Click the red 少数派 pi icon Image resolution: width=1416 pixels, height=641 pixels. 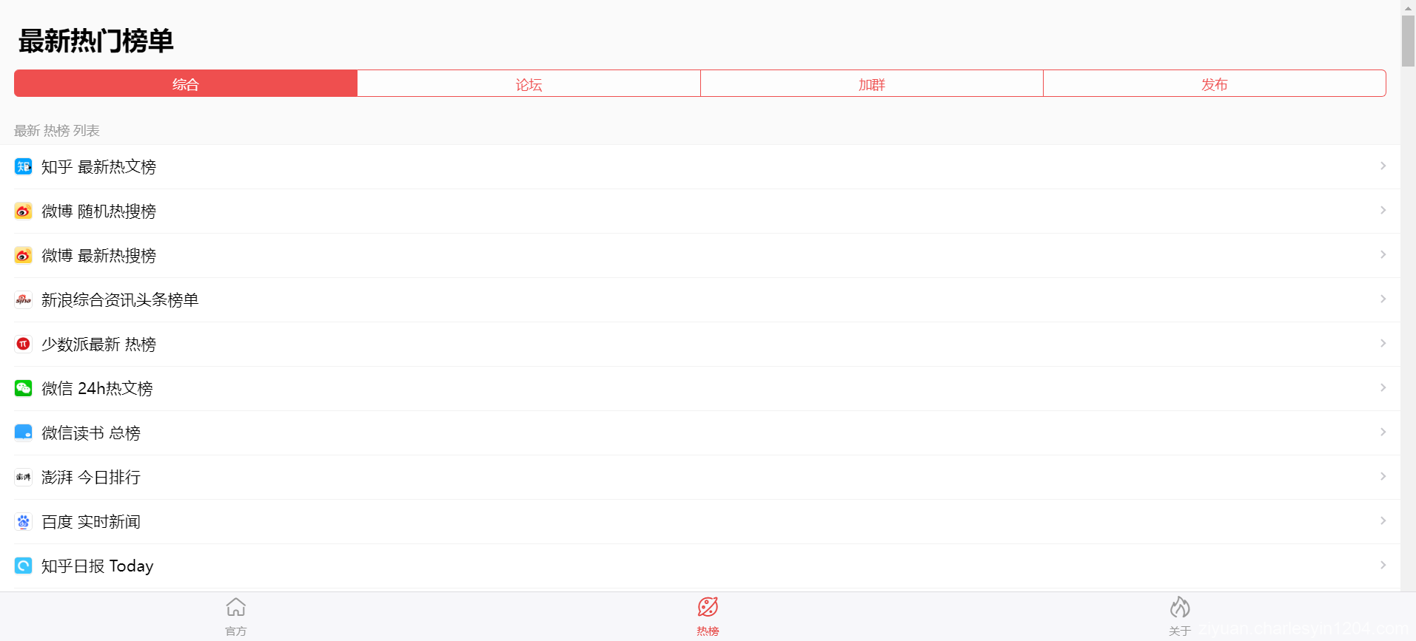tap(23, 344)
